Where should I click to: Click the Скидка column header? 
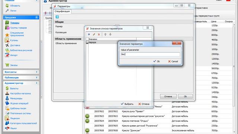coord(229,22)
